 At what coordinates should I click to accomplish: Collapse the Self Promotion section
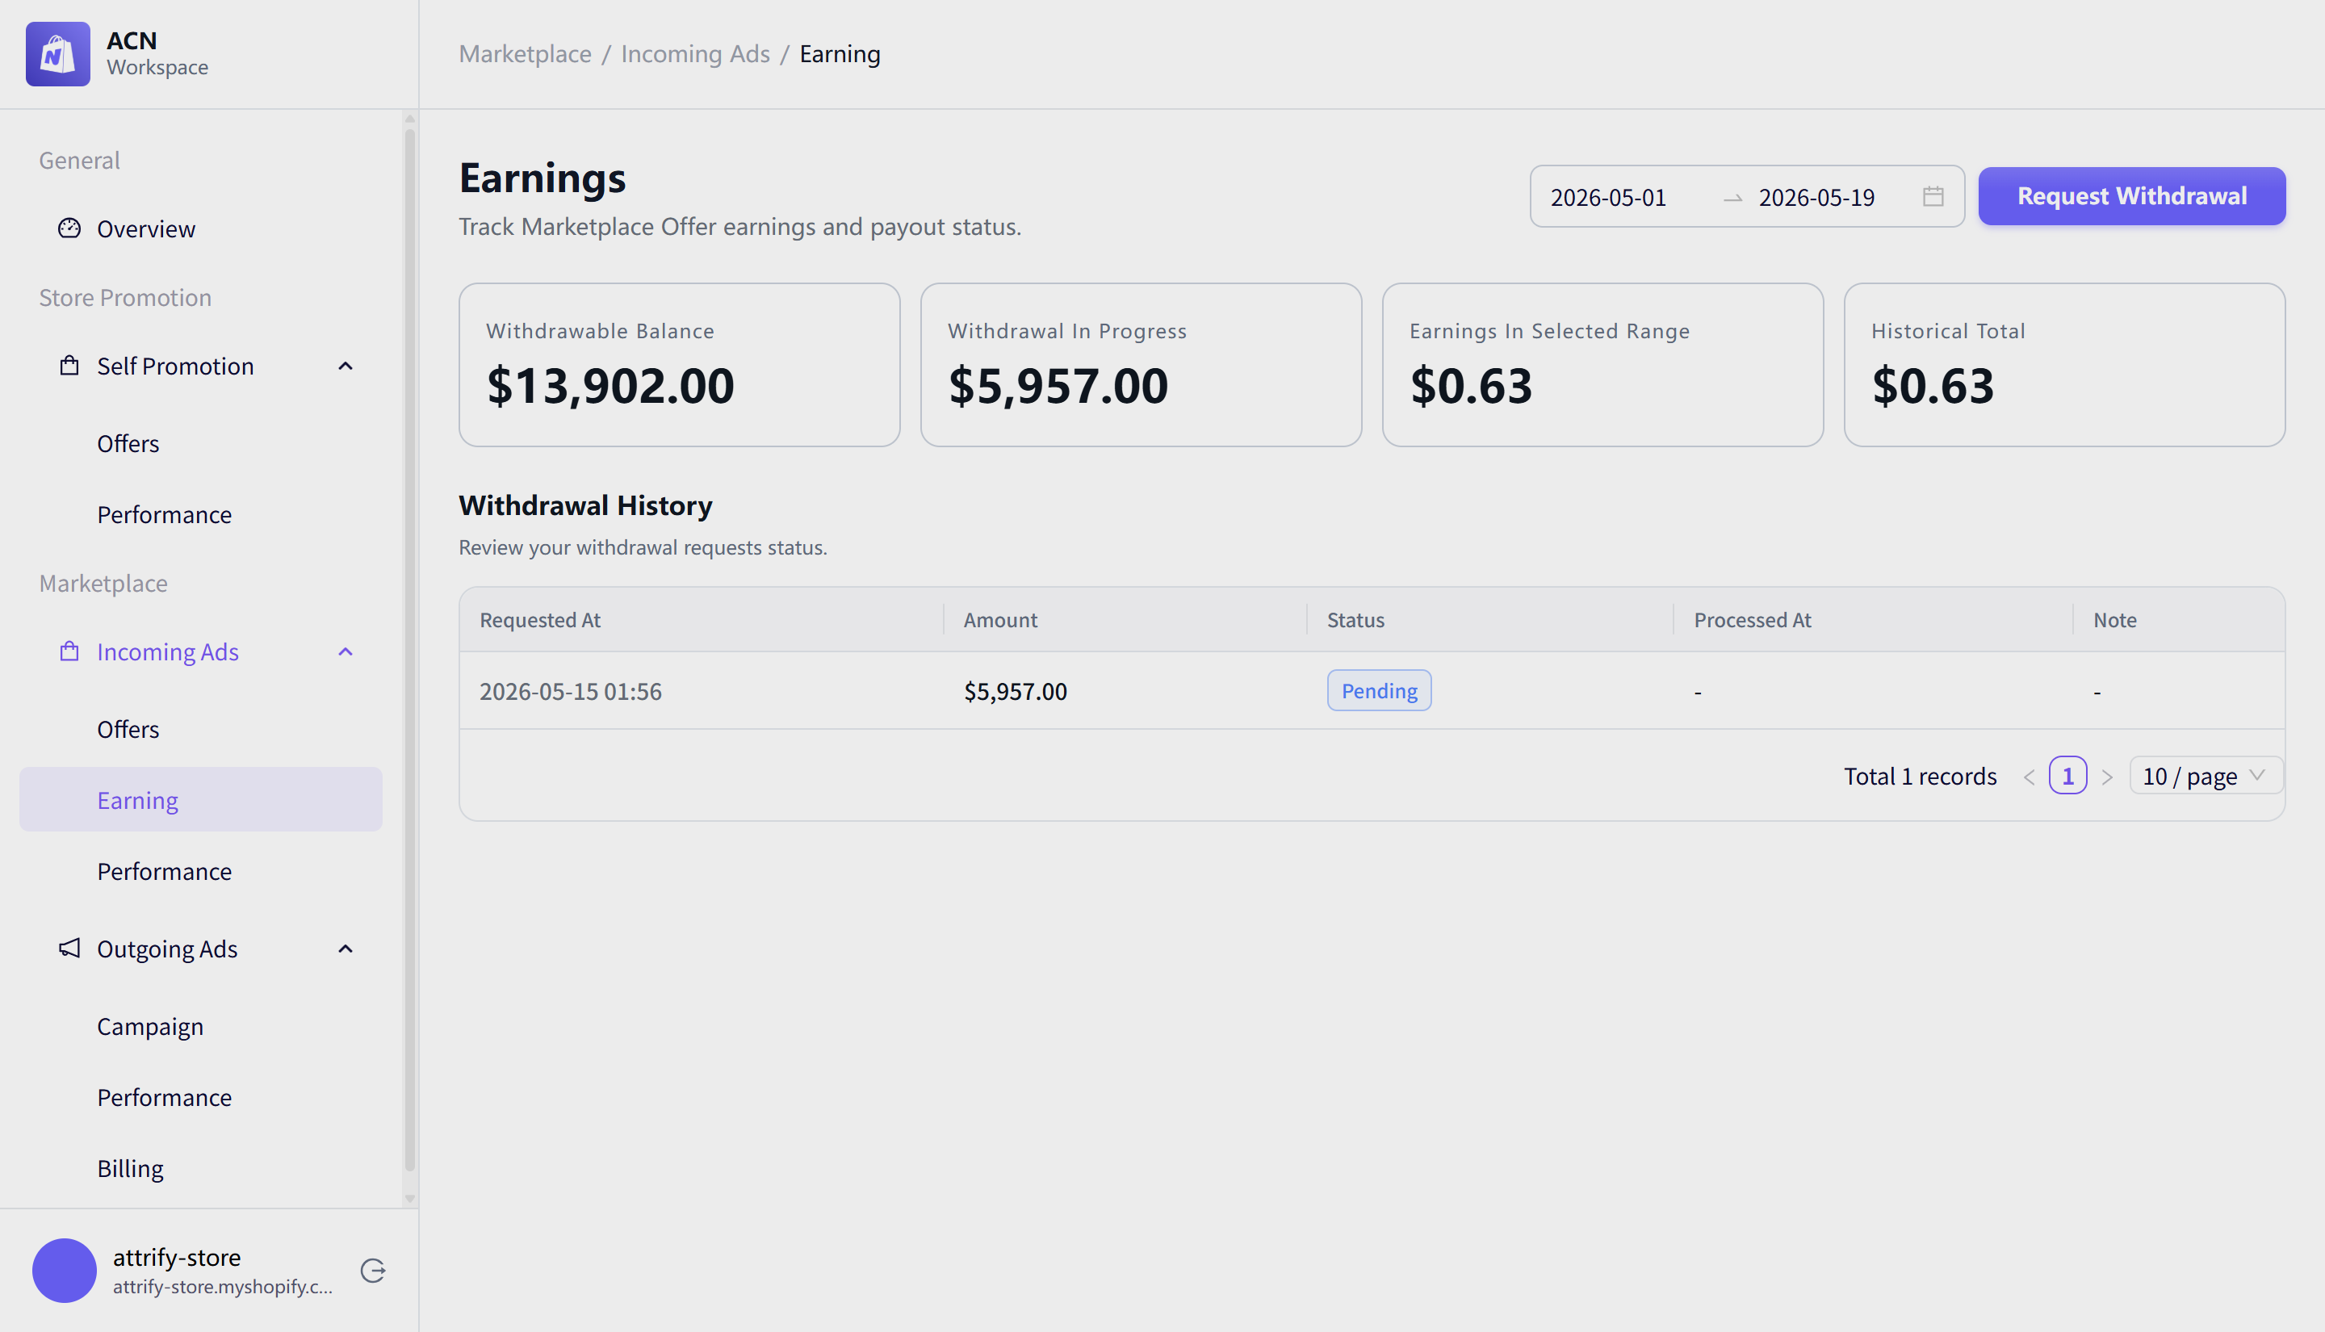pyautogui.click(x=345, y=366)
